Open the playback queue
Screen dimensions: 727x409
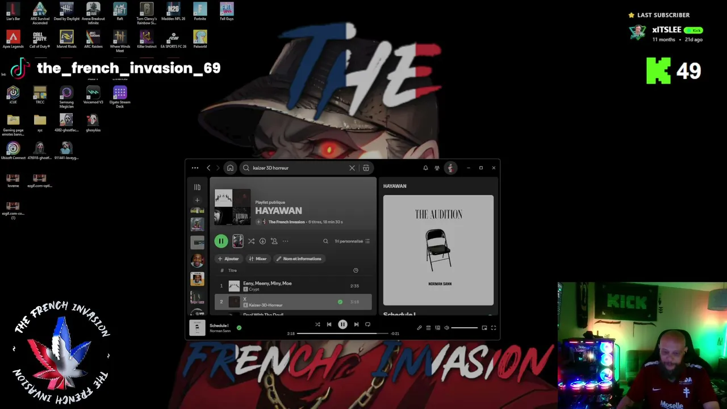point(428,328)
